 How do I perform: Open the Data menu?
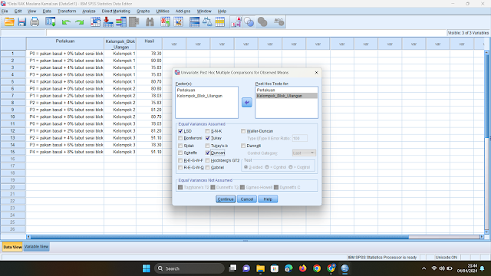pyautogui.click(x=47, y=11)
